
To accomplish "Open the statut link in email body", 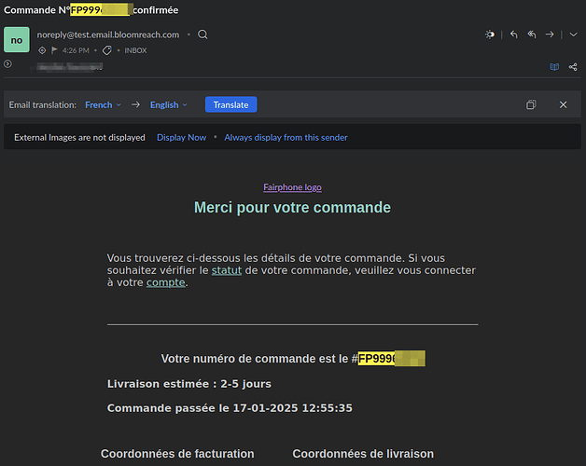I will (226, 270).
